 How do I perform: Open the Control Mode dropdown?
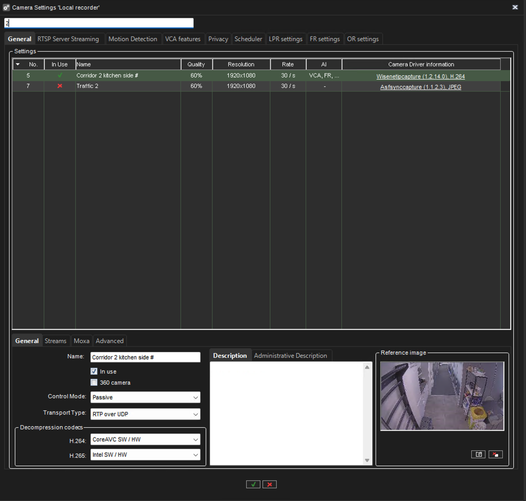tap(145, 397)
